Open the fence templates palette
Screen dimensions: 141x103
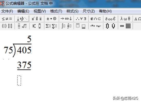[x=7, y=26]
